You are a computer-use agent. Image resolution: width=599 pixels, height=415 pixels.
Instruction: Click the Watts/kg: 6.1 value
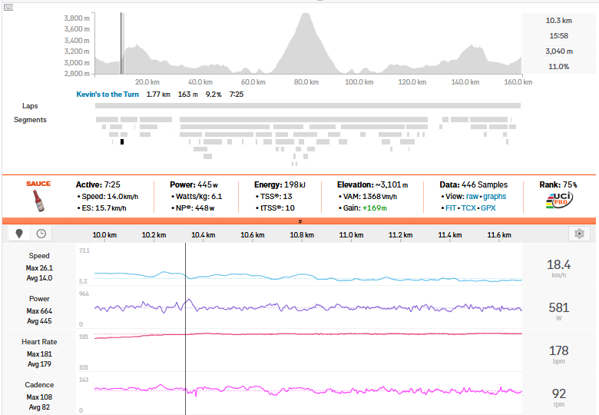[x=199, y=197]
